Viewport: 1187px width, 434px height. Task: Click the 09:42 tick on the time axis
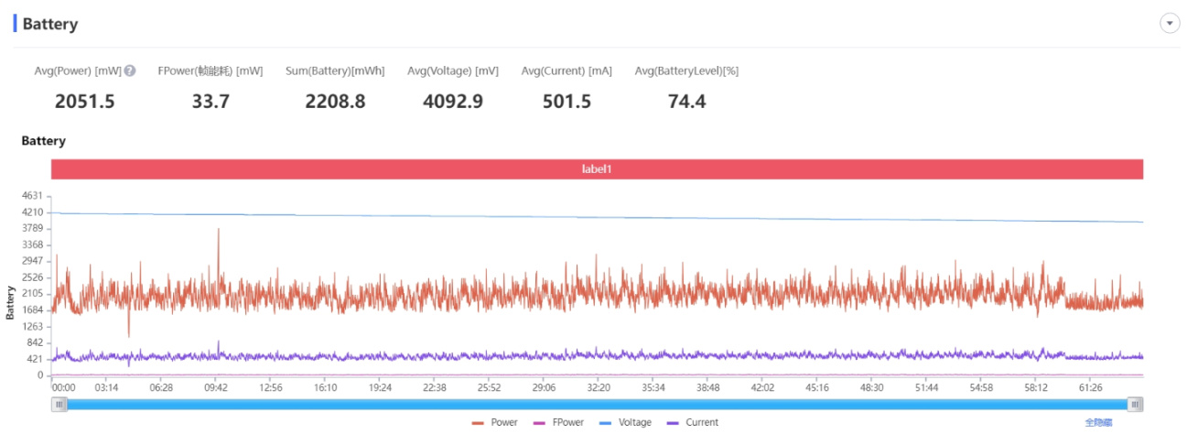[x=216, y=388]
